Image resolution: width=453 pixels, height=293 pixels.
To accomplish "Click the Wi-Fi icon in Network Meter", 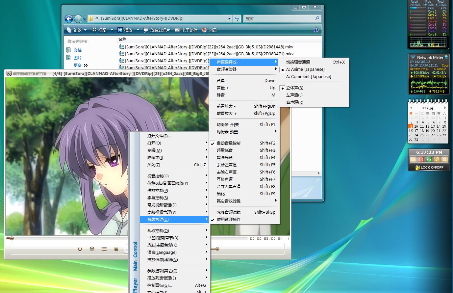I will click(x=413, y=57).
